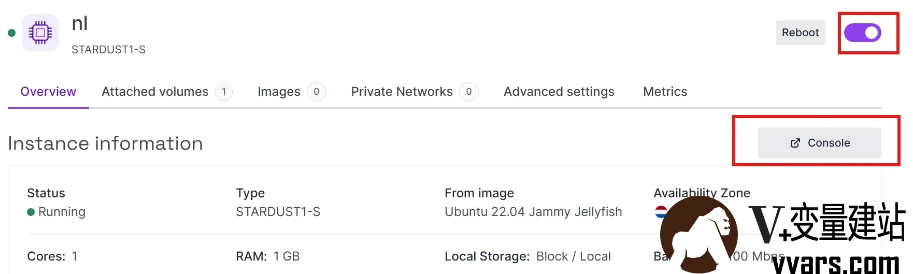Click the purple instance chip icon
The image size is (913, 274).
point(40,33)
